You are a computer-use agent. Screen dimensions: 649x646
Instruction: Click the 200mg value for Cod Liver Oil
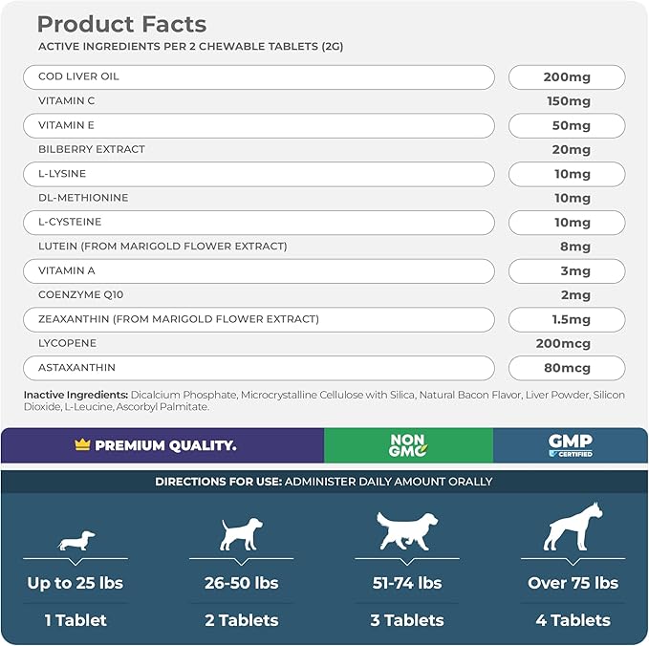[x=566, y=76]
